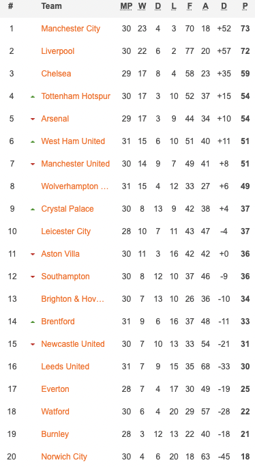
Task: Click green up arrow beside Tottenham Hotspur
Action: [33, 96]
